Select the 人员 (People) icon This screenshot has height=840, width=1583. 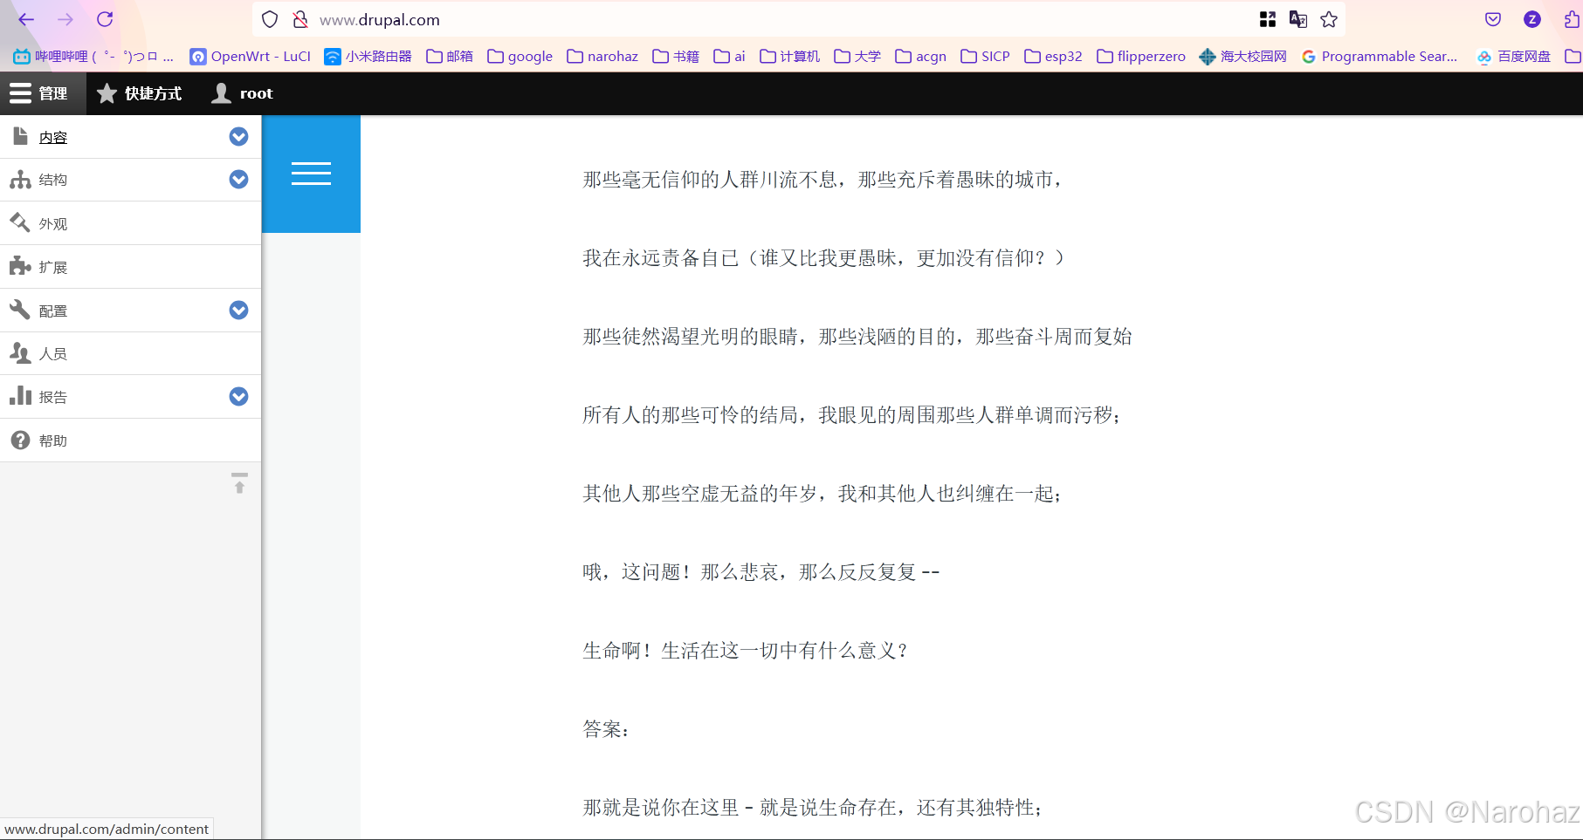pyautogui.click(x=20, y=353)
